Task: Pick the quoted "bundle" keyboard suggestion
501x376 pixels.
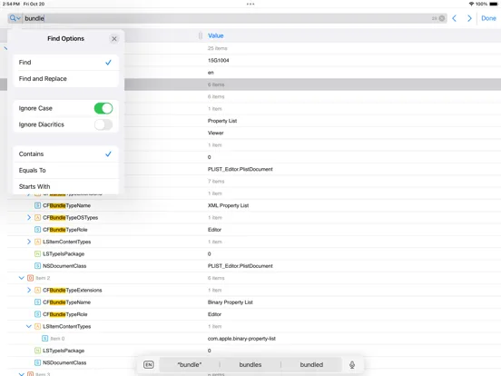Action: point(190,365)
